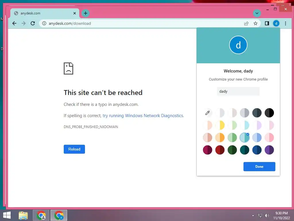This screenshot has height=221, width=294.
Task: Select the yellow theme swatch
Action: [220, 125]
